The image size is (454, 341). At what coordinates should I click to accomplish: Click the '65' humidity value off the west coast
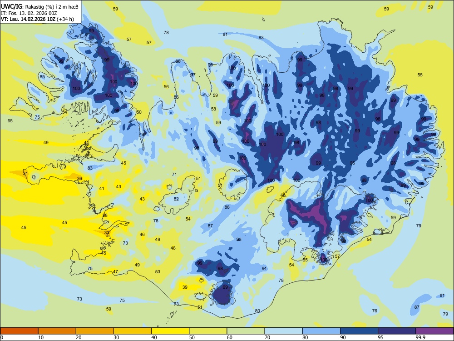(x=10, y=120)
